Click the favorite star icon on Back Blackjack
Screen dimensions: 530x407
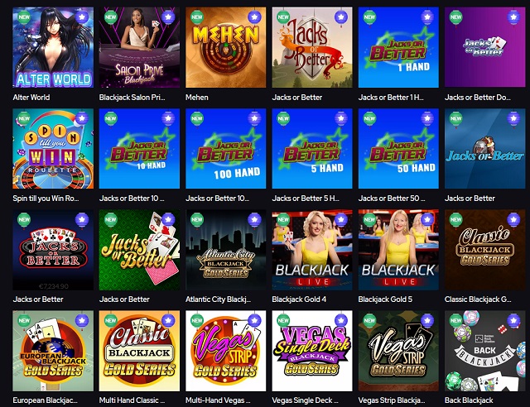tap(513, 320)
